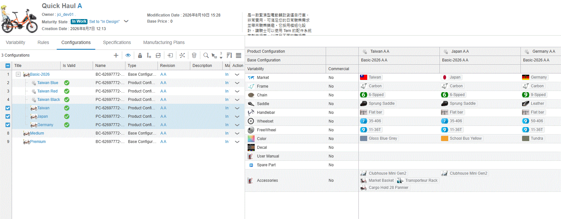Toggle the eye visibility icon in the toolbar
Screen dimensions: 561x219
128,55
